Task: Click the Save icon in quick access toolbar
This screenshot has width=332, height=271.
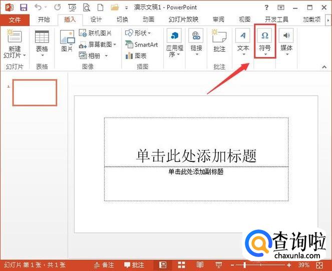Action: [x=24, y=7]
